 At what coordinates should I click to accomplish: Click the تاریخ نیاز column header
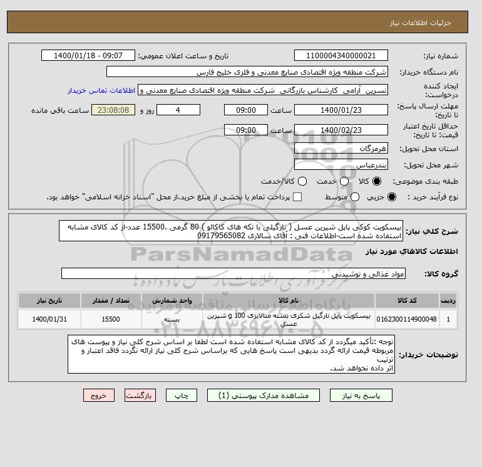coord(49,300)
